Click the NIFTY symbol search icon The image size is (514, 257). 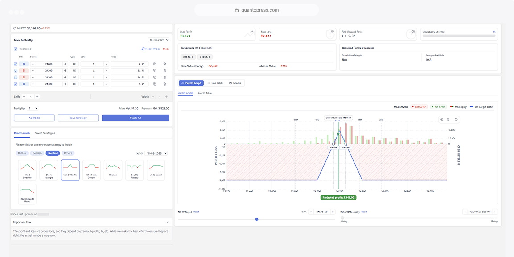pos(15,29)
